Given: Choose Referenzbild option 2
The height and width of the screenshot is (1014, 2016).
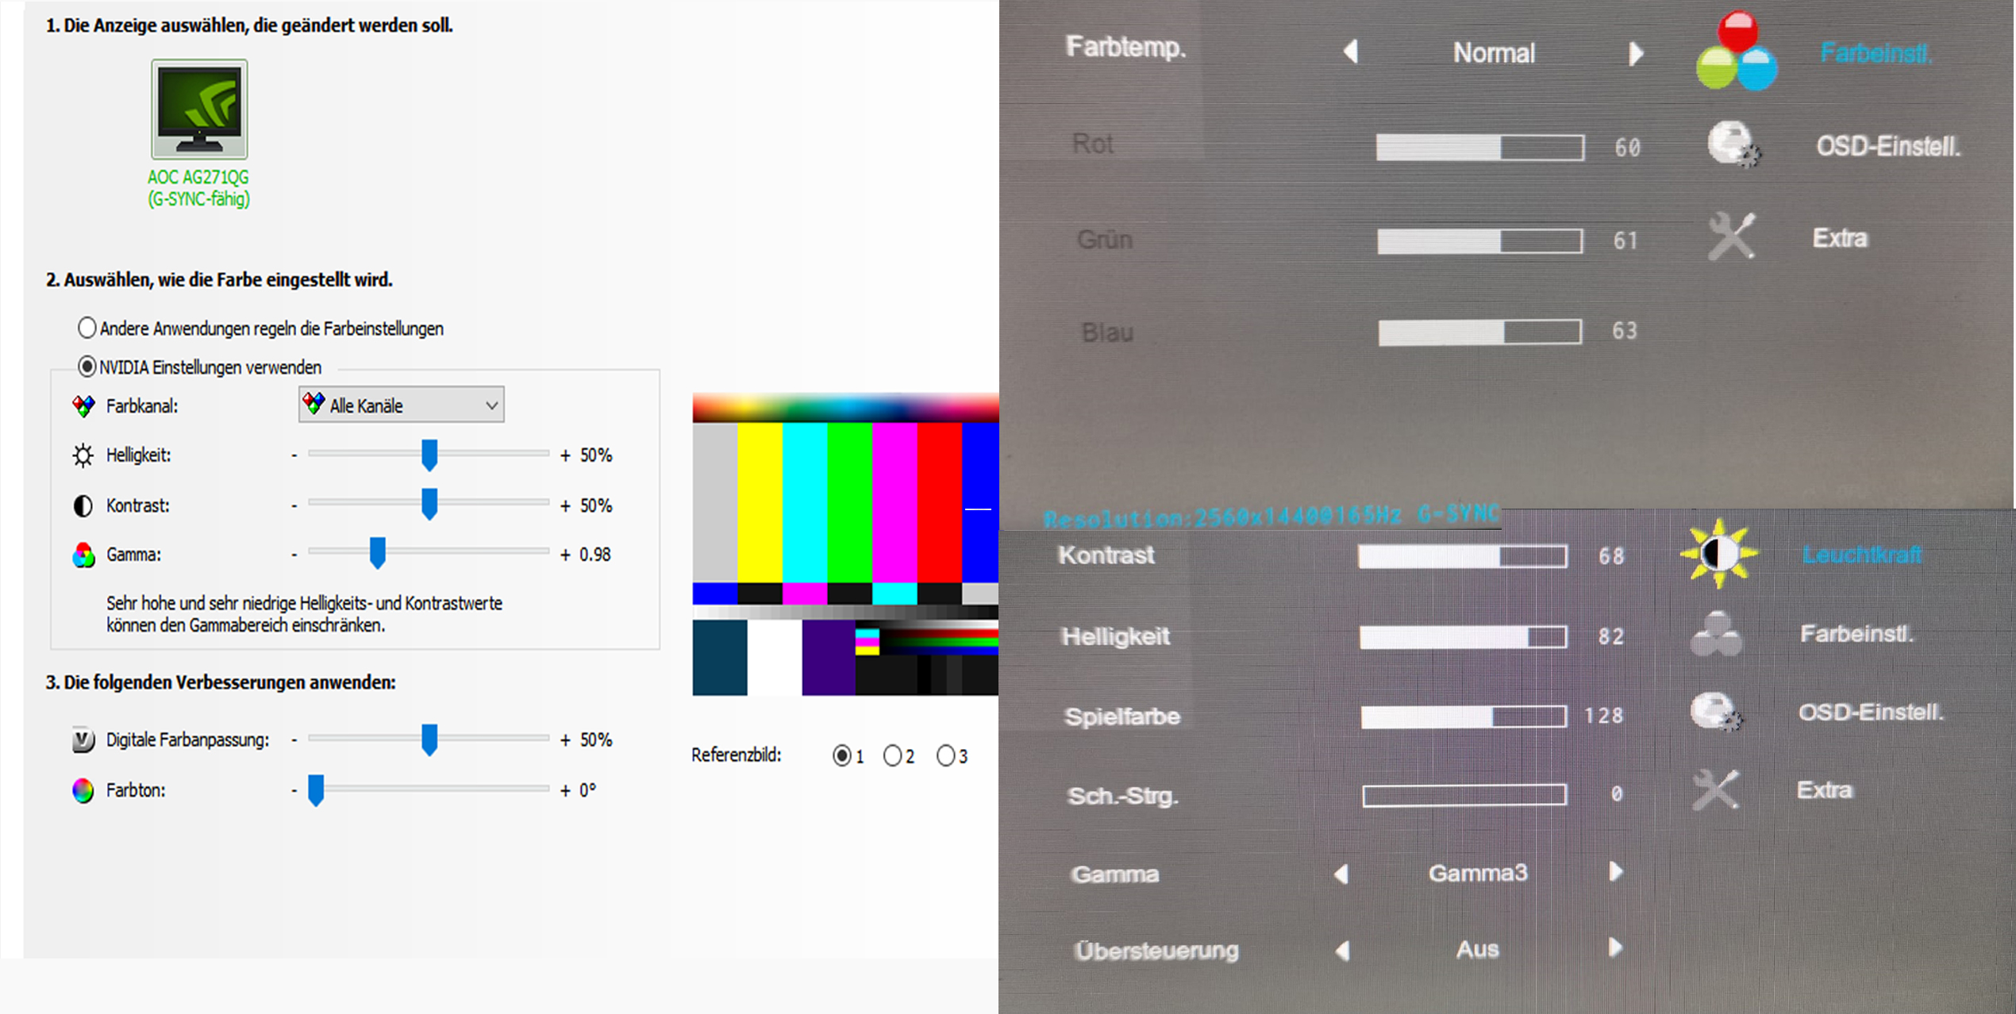Looking at the screenshot, I should pos(892,755).
